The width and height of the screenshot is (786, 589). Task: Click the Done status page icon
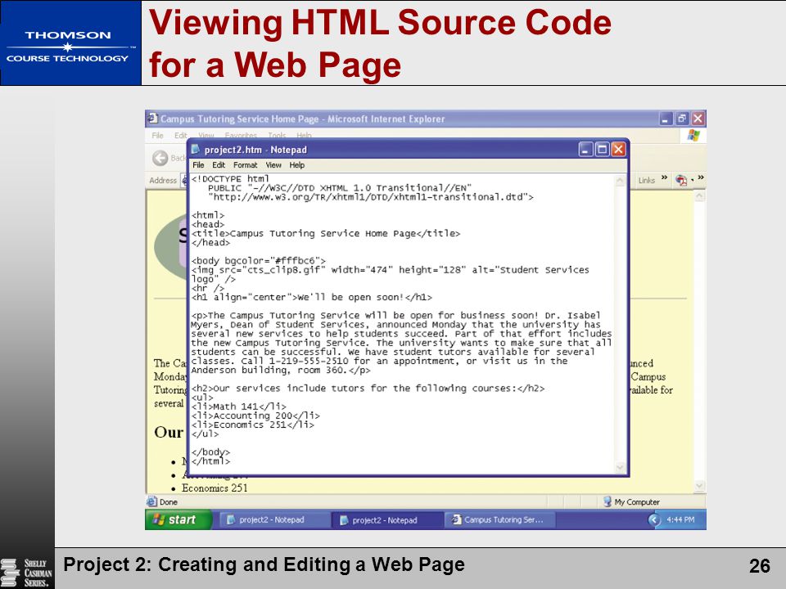(x=151, y=501)
